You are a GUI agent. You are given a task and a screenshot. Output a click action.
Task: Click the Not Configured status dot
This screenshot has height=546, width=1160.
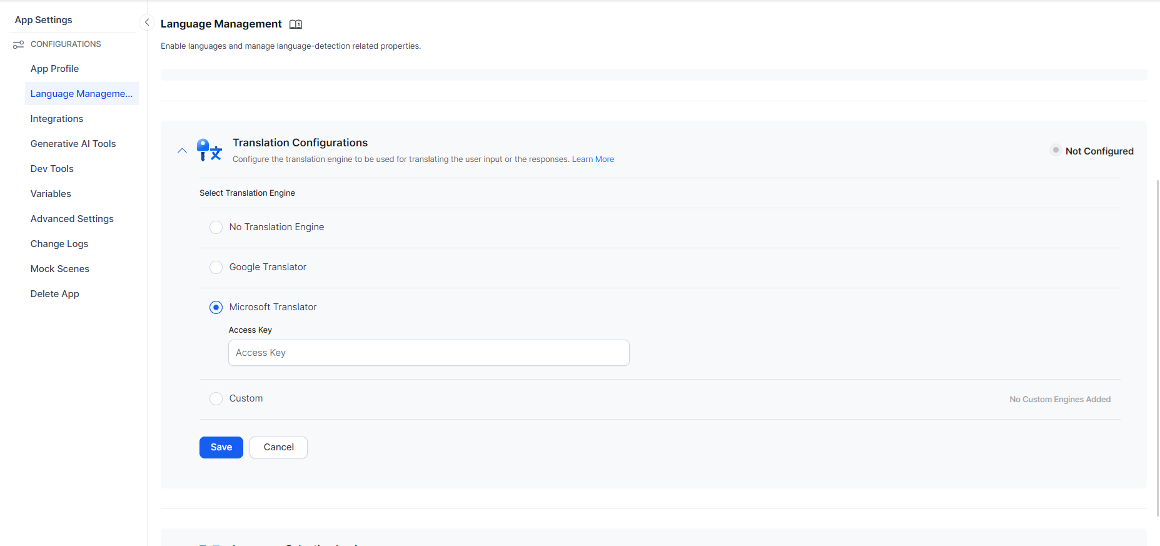point(1056,150)
